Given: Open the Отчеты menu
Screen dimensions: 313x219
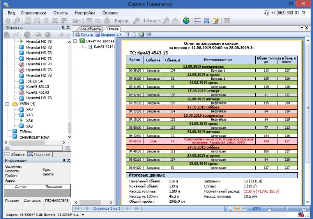Looking at the screenshot, I should (x=60, y=13).
